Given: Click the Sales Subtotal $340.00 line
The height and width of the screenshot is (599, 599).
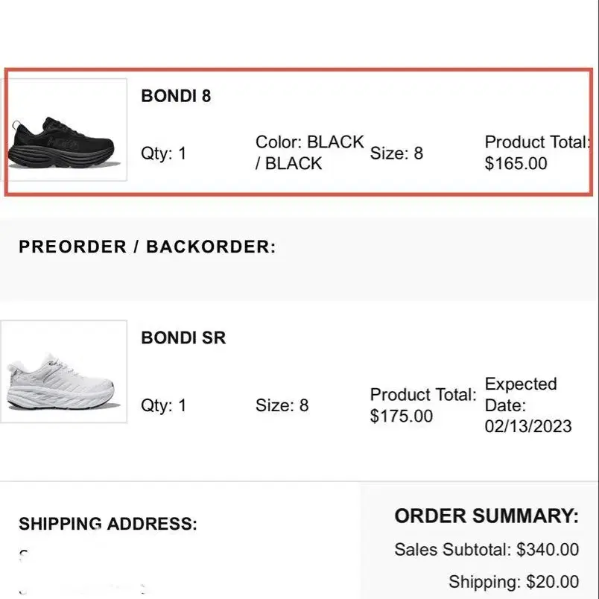Looking at the screenshot, I should click(x=487, y=549).
